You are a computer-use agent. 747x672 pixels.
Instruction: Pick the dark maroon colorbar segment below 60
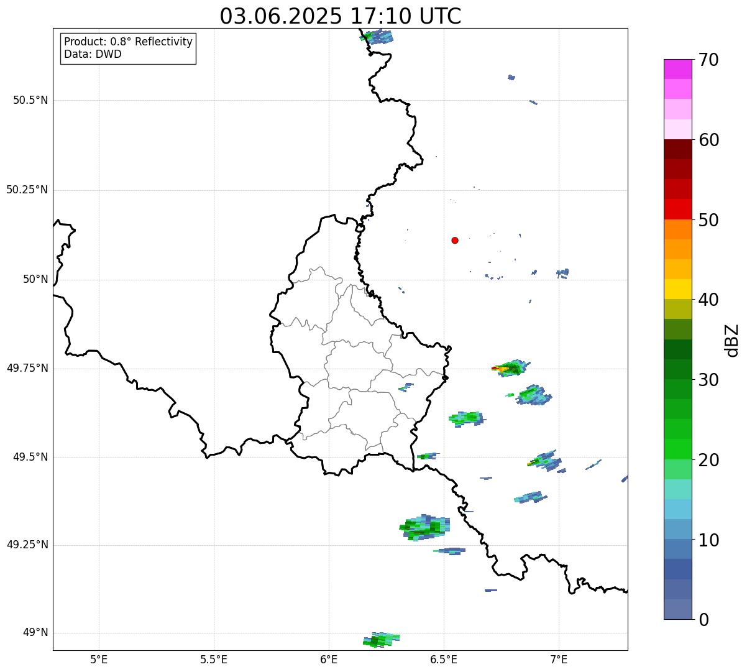(677, 149)
